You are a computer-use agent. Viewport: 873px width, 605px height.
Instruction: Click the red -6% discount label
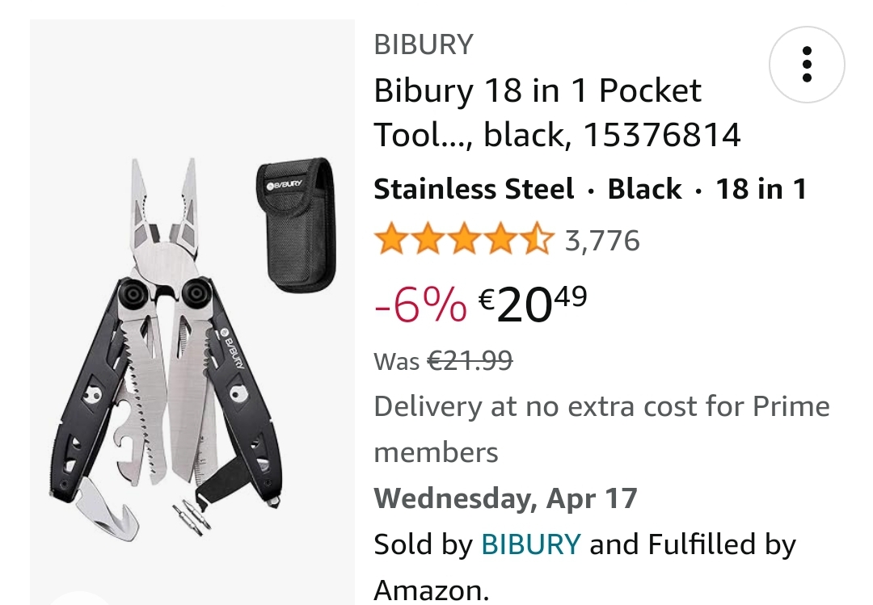pyautogui.click(x=420, y=305)
